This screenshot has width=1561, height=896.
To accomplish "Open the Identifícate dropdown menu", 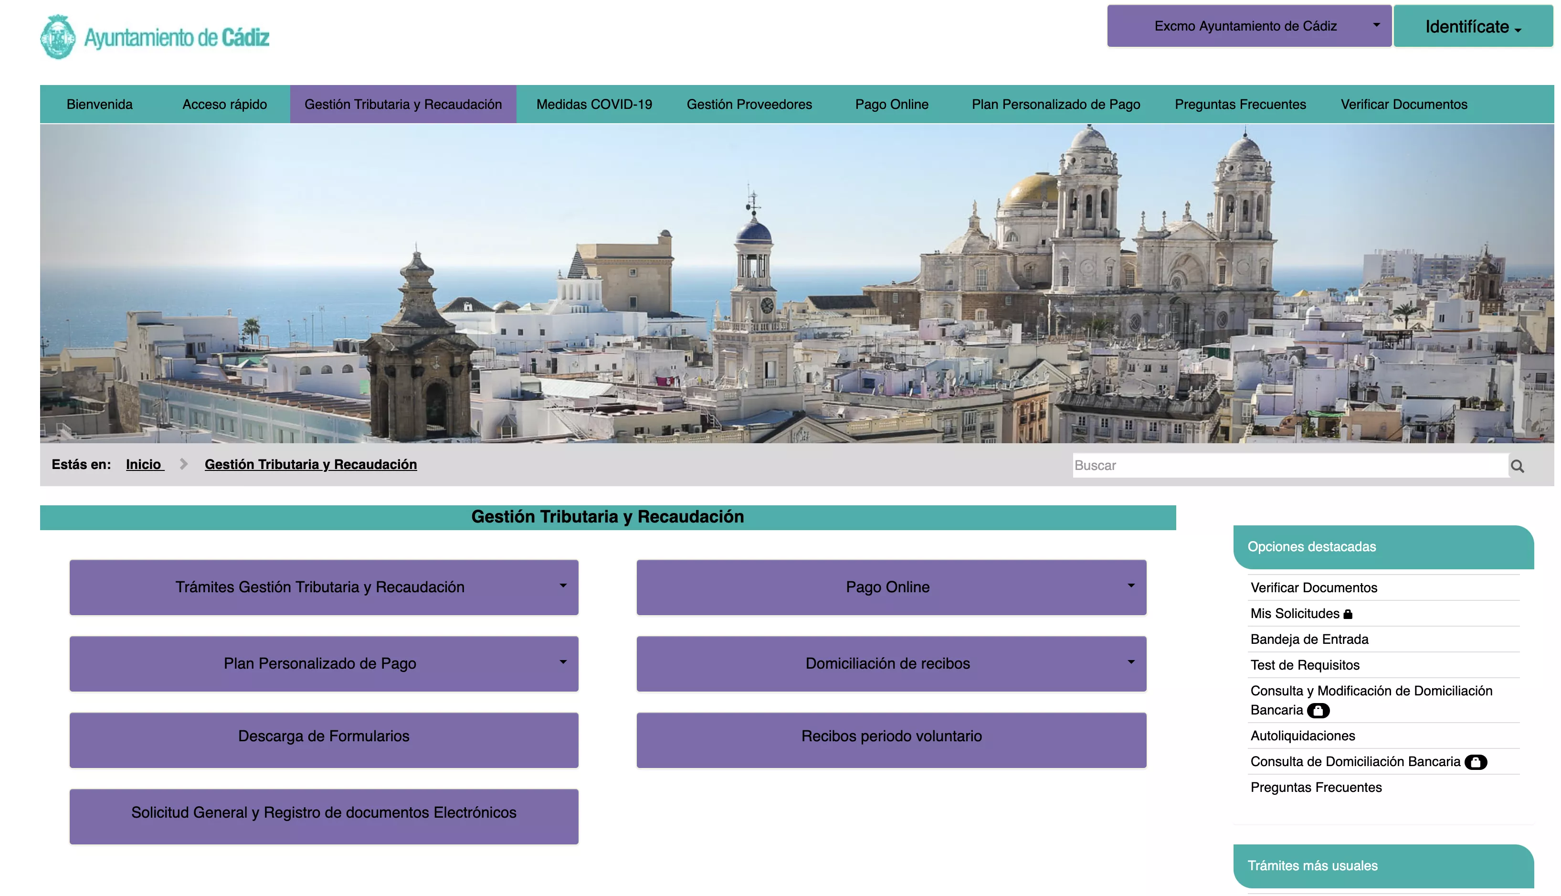I will [1472, 26].
